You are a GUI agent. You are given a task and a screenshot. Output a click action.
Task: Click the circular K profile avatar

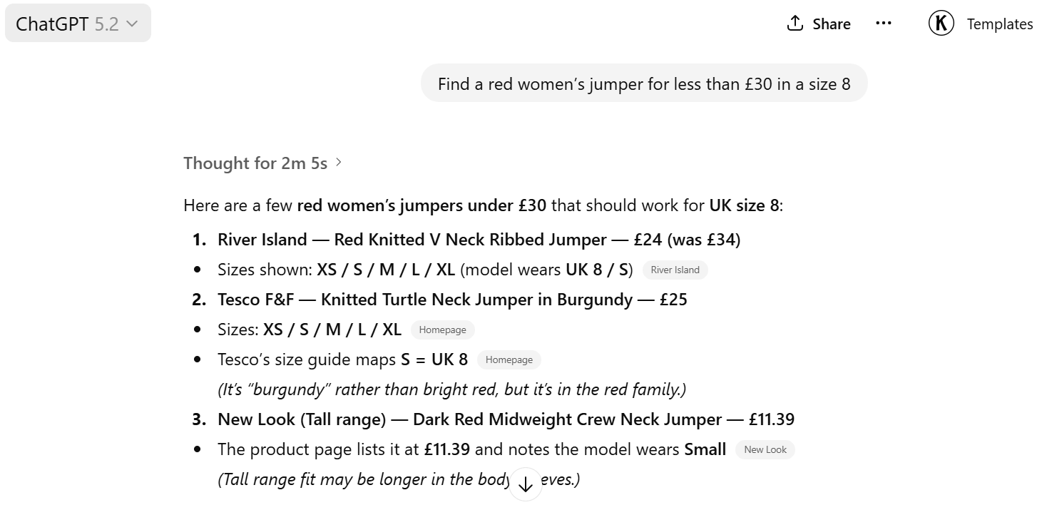(941, 23)
